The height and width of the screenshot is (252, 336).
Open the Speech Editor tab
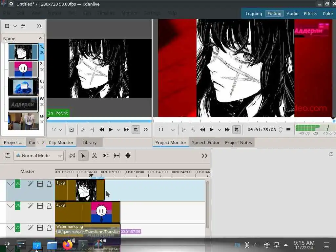click(206, 142)
